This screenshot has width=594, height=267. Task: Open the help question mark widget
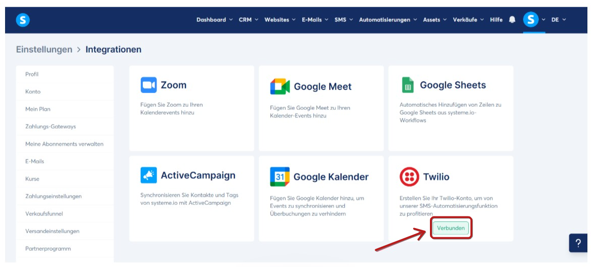point(578,243)
